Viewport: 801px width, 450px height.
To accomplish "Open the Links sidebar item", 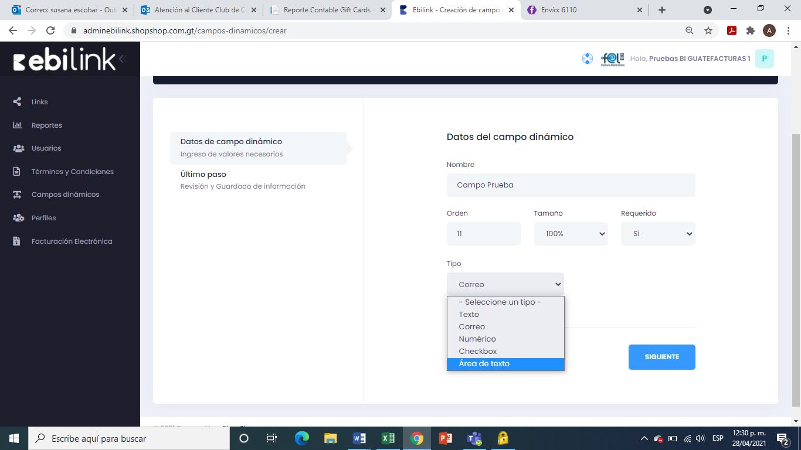I will coord(39,102).
